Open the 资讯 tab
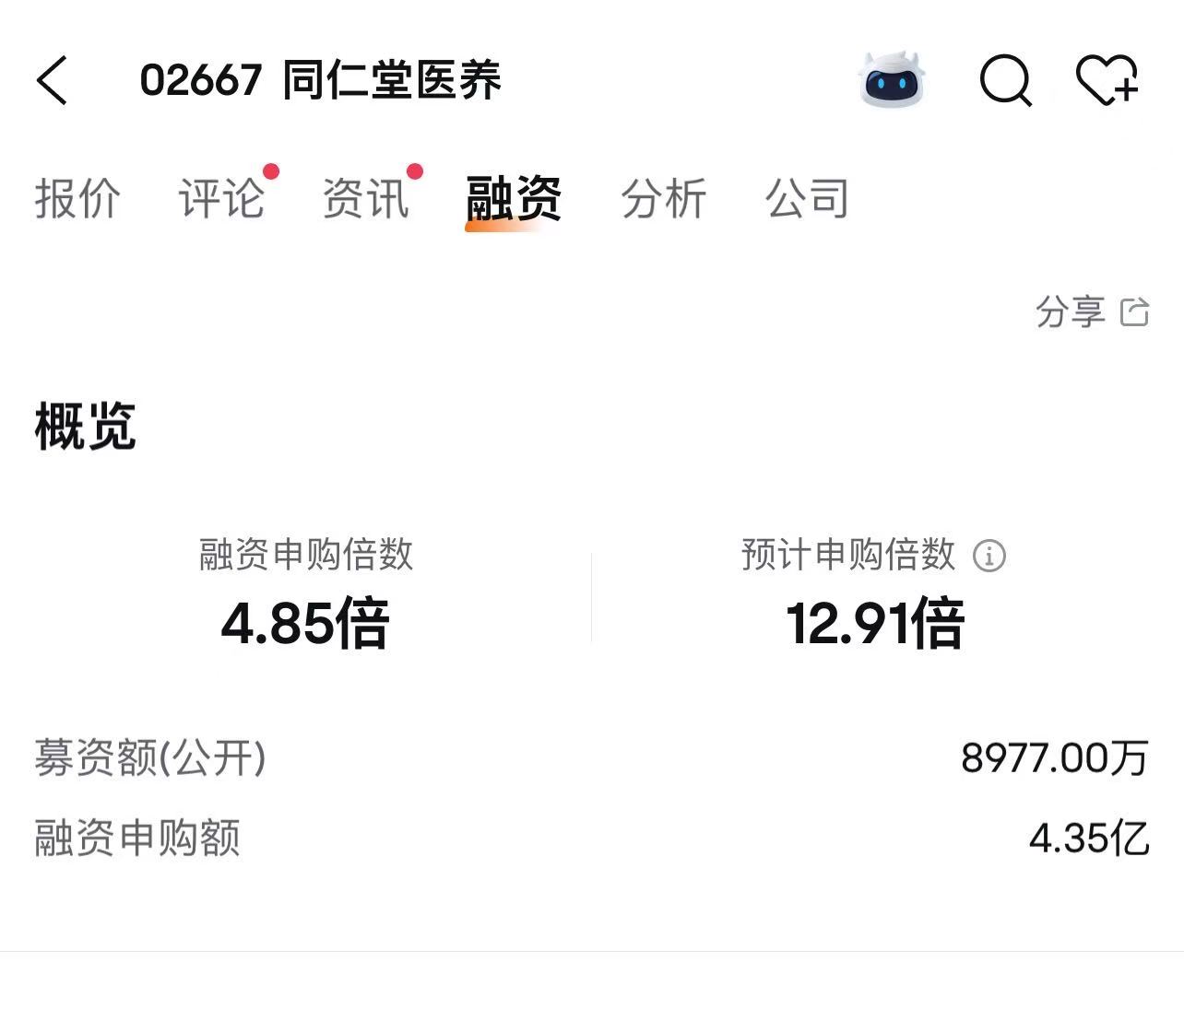The width and height of the screenshot is (1184, 1009). click(365, 198)
